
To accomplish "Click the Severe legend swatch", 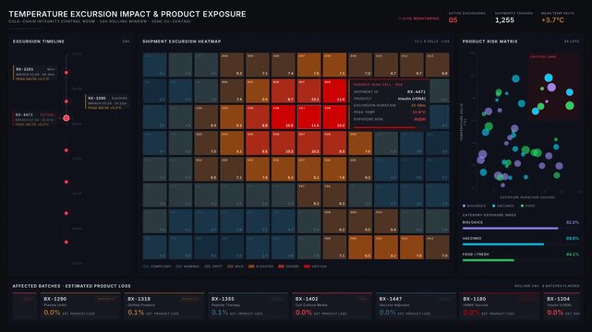I will coord(281,267).
